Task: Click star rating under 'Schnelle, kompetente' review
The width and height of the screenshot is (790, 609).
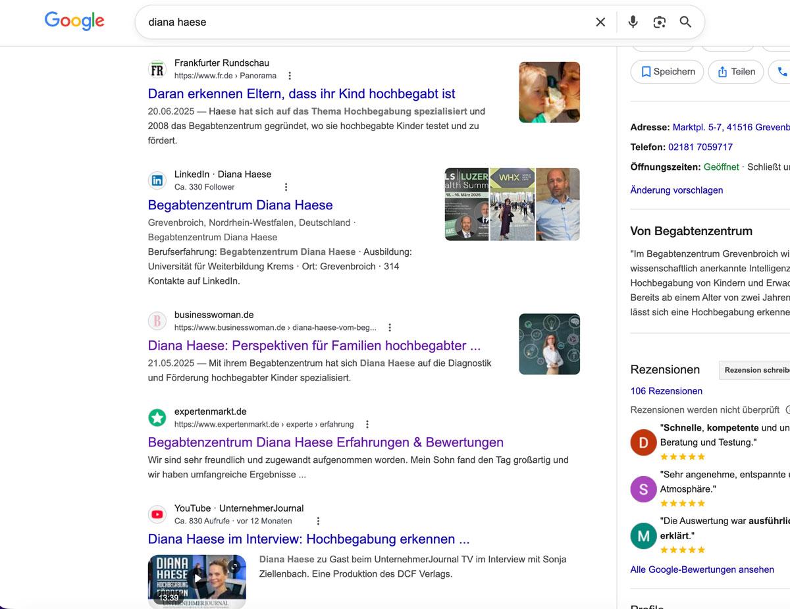Action: coord(683,456)
